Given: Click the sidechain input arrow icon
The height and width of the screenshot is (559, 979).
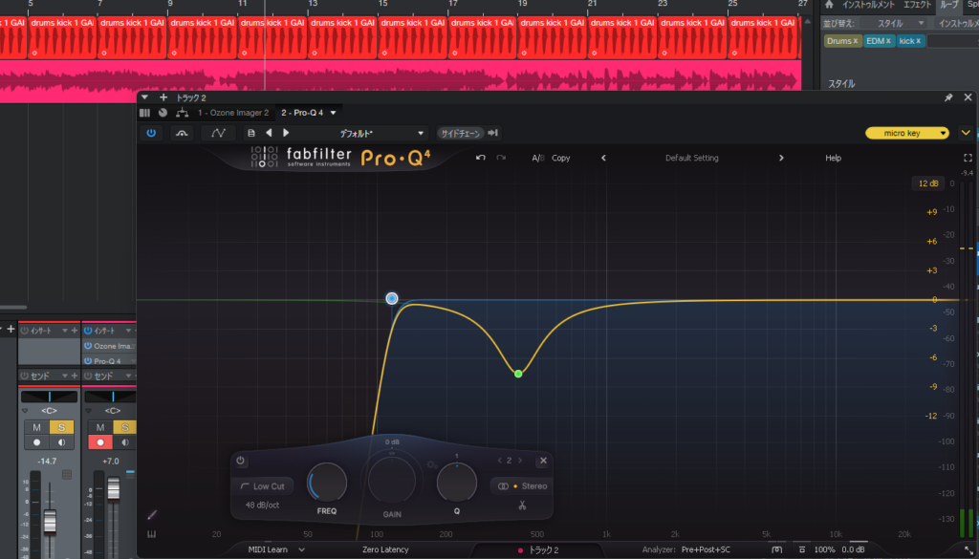Looking at the screenshot, I should 493,133.
